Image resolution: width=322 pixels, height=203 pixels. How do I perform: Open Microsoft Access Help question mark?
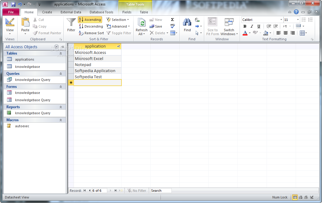296,12
